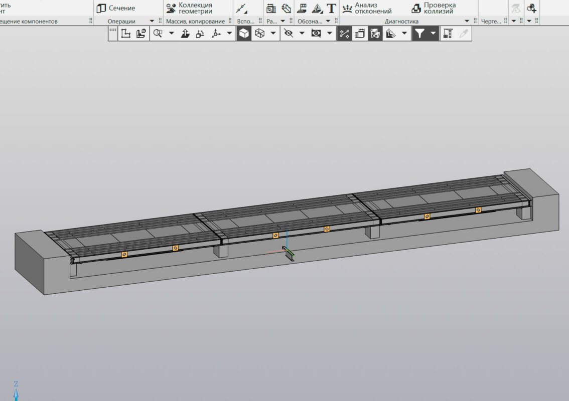Click the blue Z axis indicator

point(16,391)
